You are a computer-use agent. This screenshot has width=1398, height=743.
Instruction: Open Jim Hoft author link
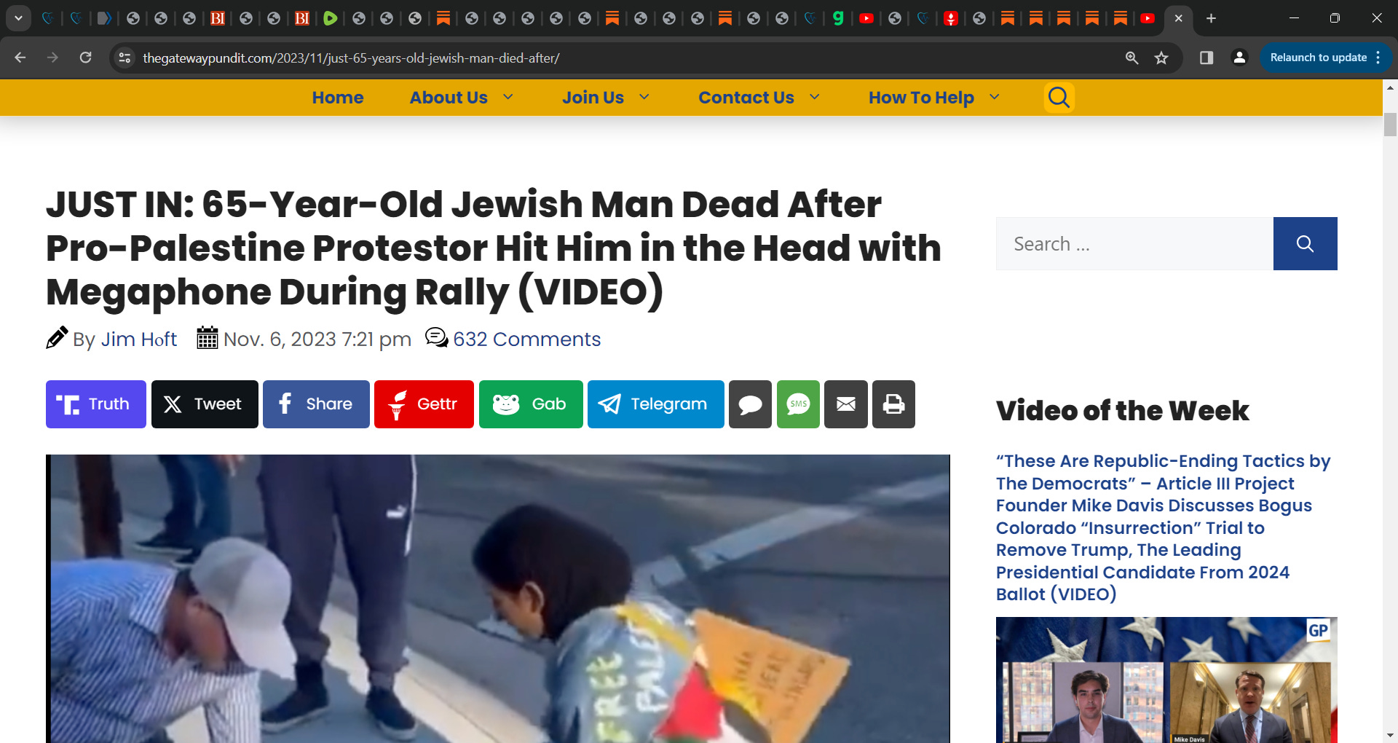pyautogui.click(x=139, y=339)
